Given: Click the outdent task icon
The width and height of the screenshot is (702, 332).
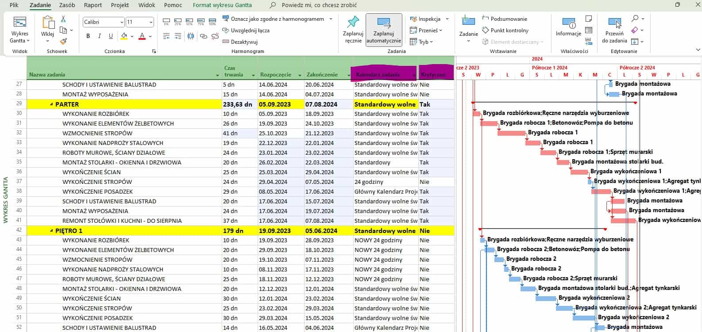Looking at the screenshot, I should click(x=166, y=36).
